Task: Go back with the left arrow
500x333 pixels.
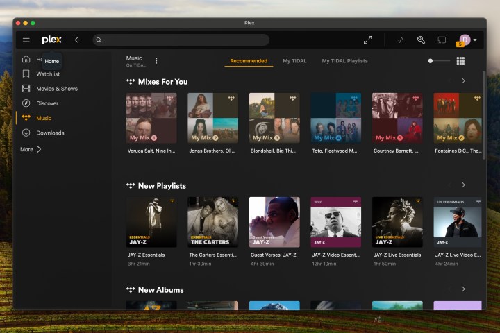Action: pos(78,40)
